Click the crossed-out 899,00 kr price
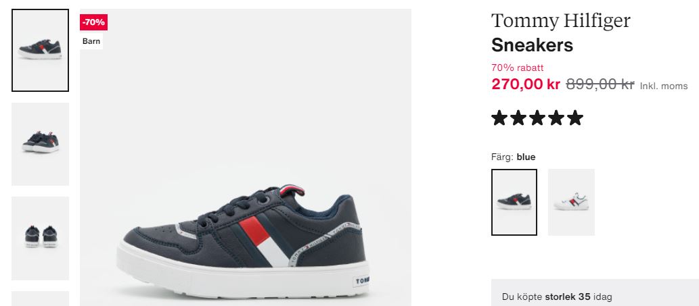Viewport: 699px width, 306px height. coord(600,84)
